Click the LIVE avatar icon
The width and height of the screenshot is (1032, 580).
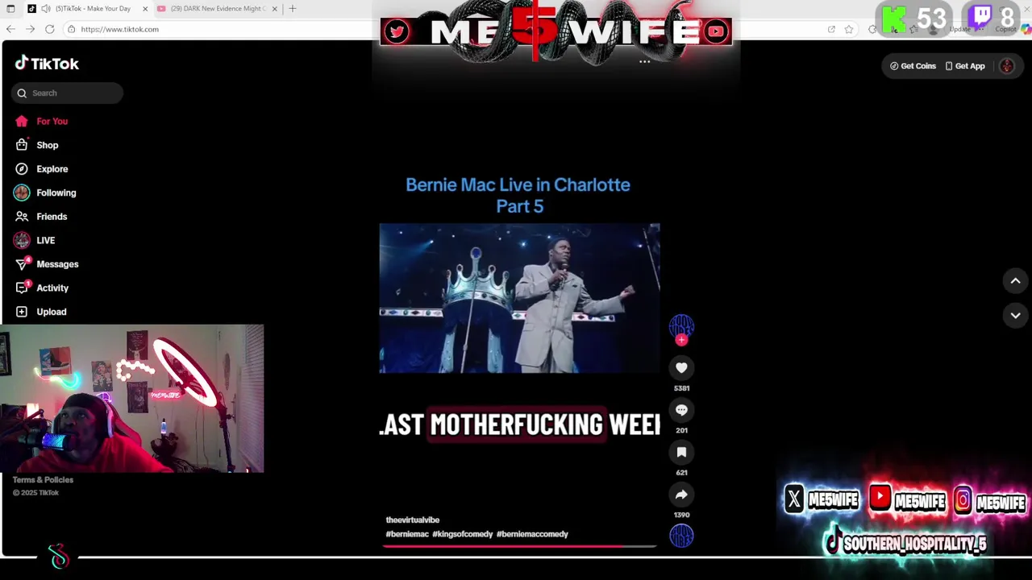[22, 240]
